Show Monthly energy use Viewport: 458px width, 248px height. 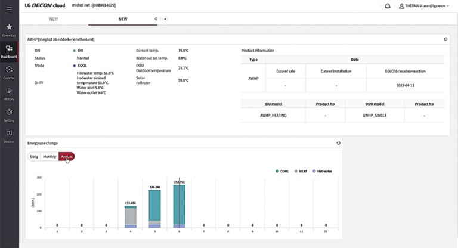[49, 156]
